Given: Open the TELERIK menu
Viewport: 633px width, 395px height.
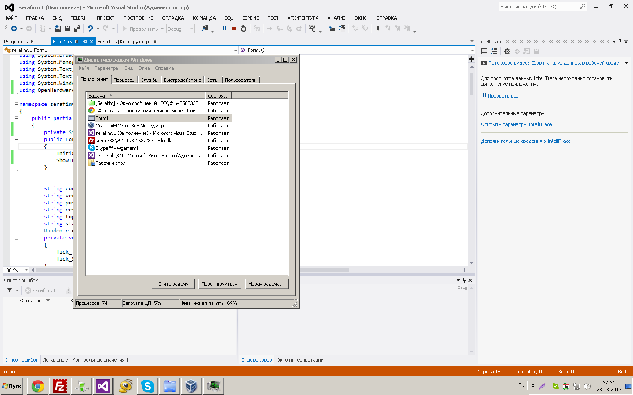Looking at the screenshot, I should point(79,18).
